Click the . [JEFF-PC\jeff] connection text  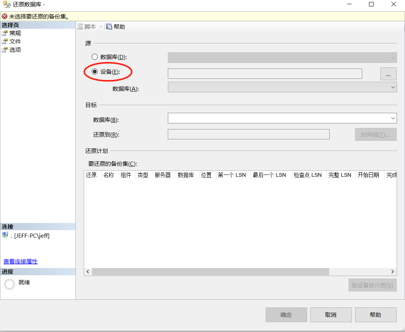pyautogui.click(x=30, y=235)
